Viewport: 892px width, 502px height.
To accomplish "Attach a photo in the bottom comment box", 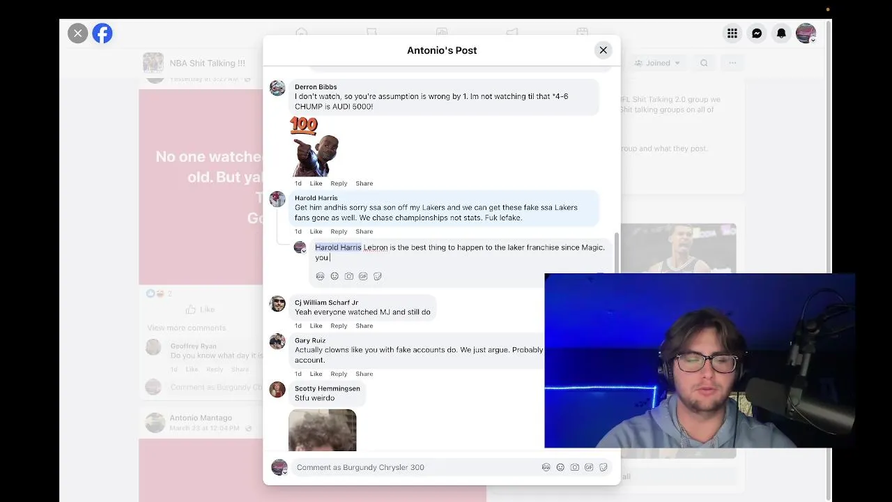I will click(575, 467).
